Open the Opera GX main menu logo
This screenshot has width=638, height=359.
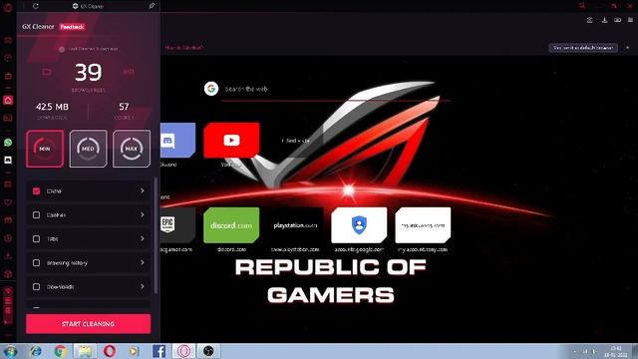click(x=8, y=7)
